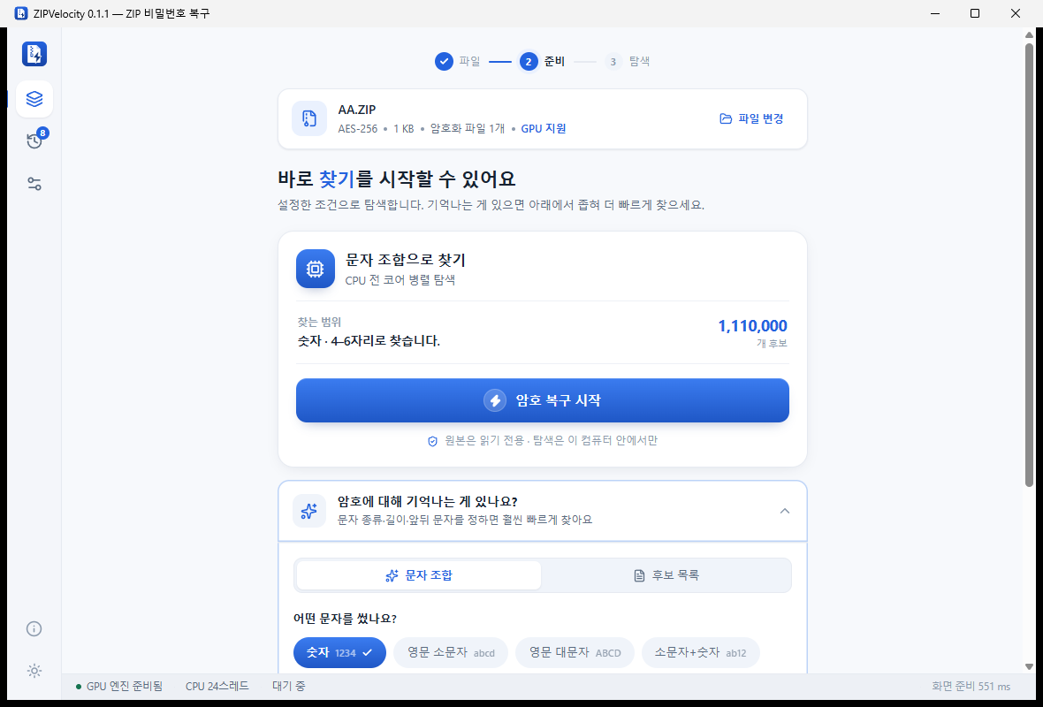Screen dimensions: 1043x707
Task: Click the ZIPVelocity logo in sidebar
Action: [34, 54]
